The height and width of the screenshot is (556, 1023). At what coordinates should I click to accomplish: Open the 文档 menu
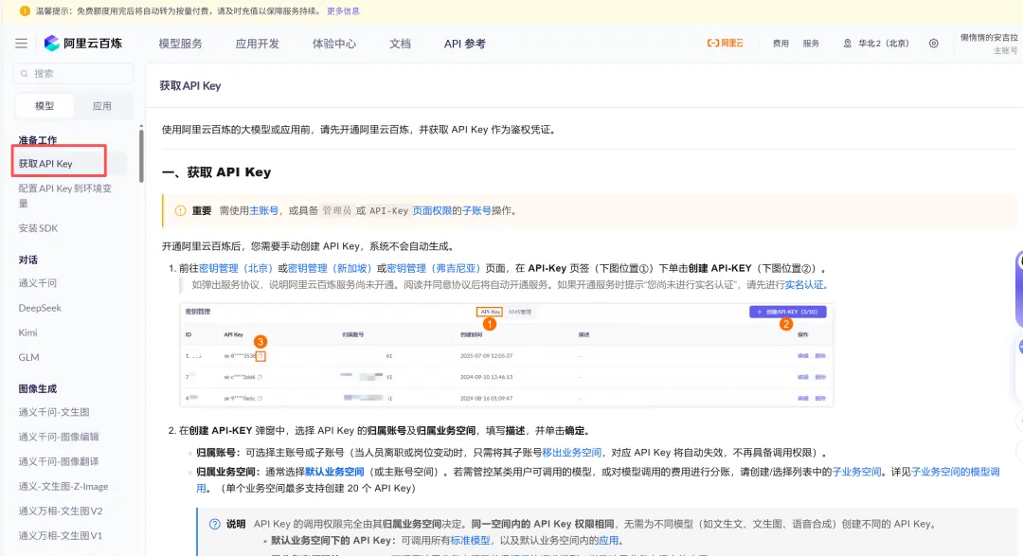(400, 44)
